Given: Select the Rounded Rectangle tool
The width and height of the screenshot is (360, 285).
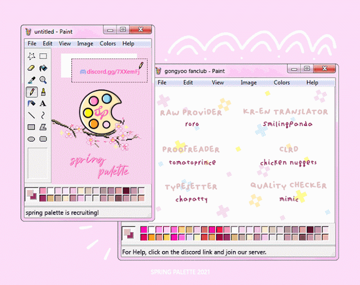Looking at the screenshot, I should [x=43, y=139].
